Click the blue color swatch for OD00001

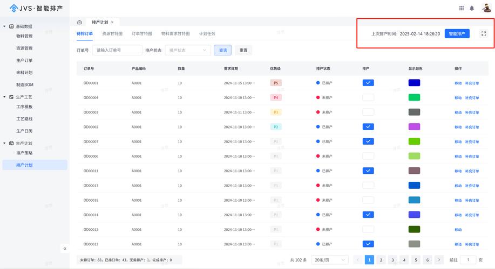(414, 83)
